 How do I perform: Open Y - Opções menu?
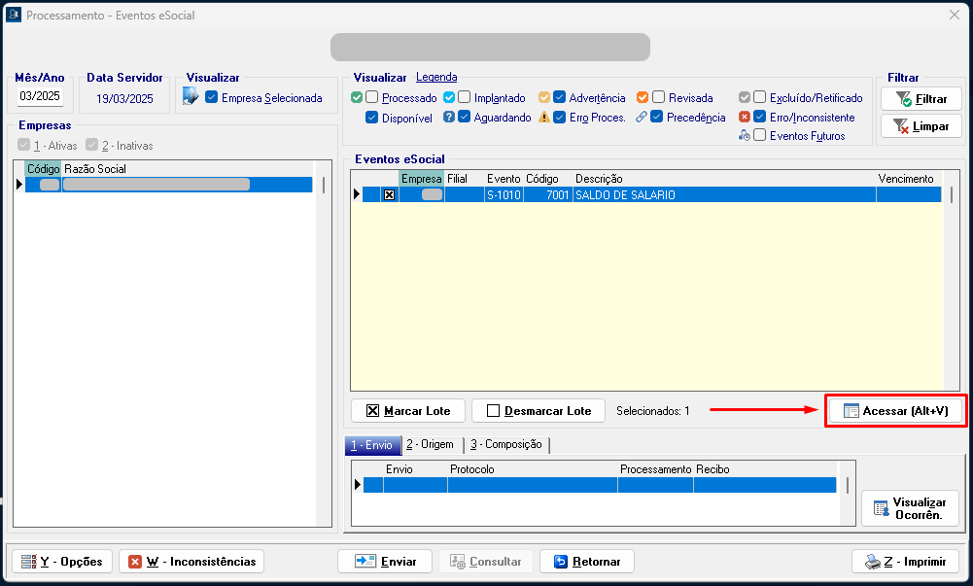60,562
